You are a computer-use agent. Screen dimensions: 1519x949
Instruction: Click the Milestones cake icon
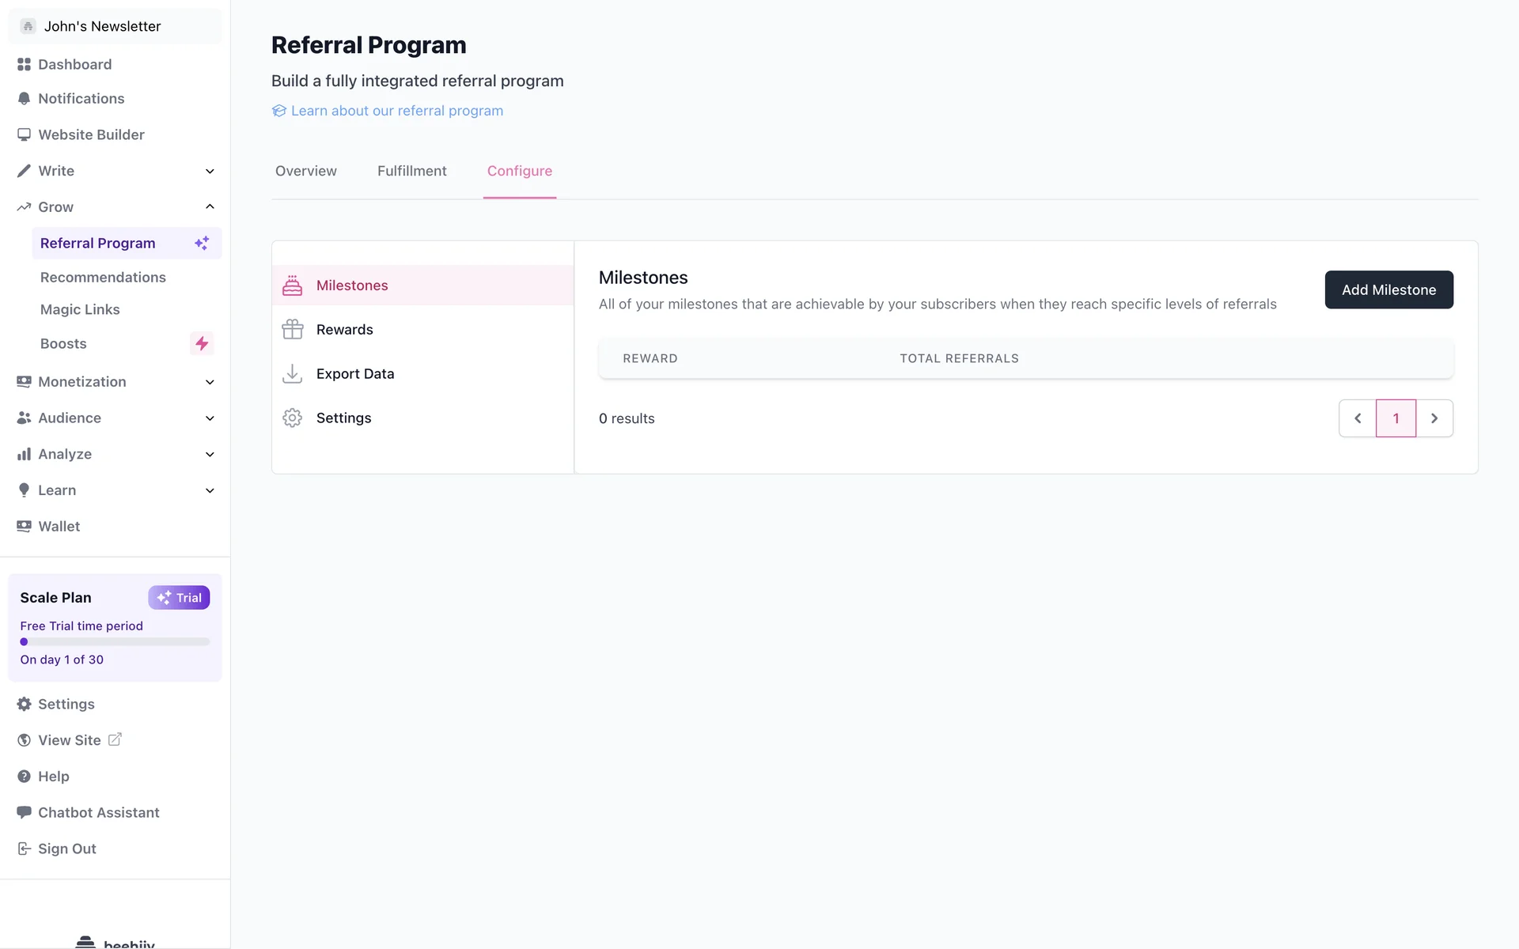292,285
